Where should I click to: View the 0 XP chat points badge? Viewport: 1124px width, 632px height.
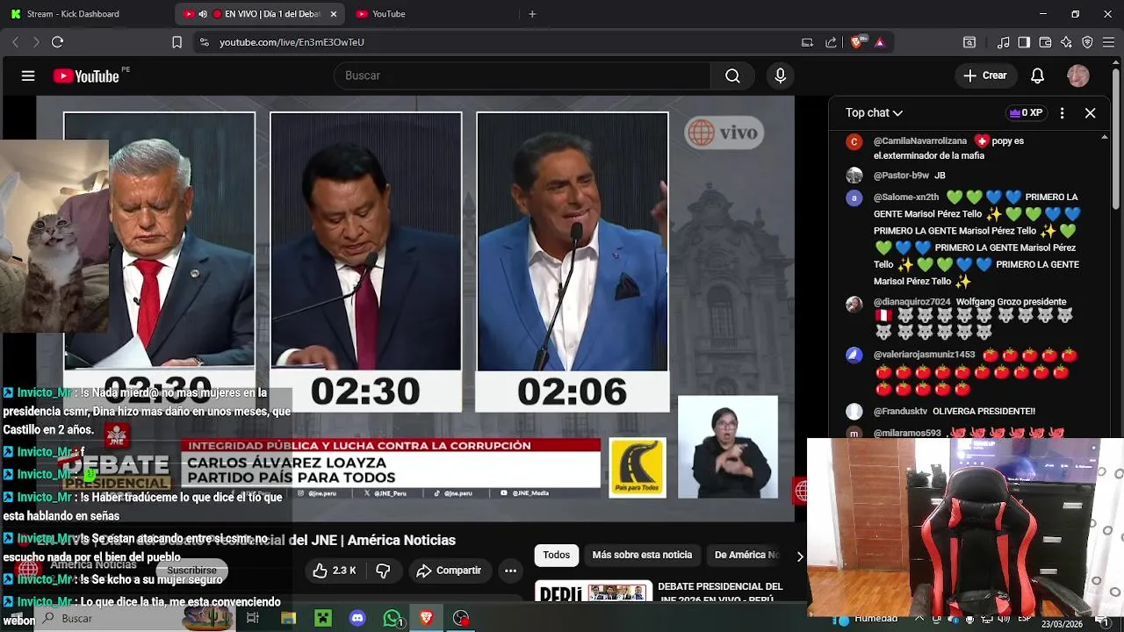pyautogui.click(x=1026, y=113)
